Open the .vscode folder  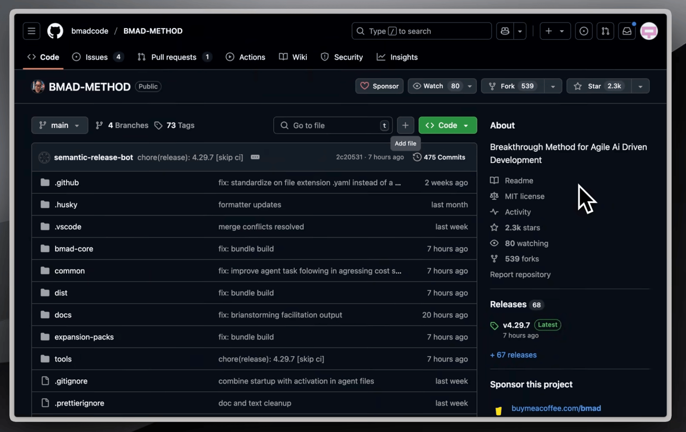pos(68,227)
